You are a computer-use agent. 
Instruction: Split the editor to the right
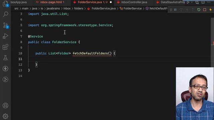click(x=203, y=2)
